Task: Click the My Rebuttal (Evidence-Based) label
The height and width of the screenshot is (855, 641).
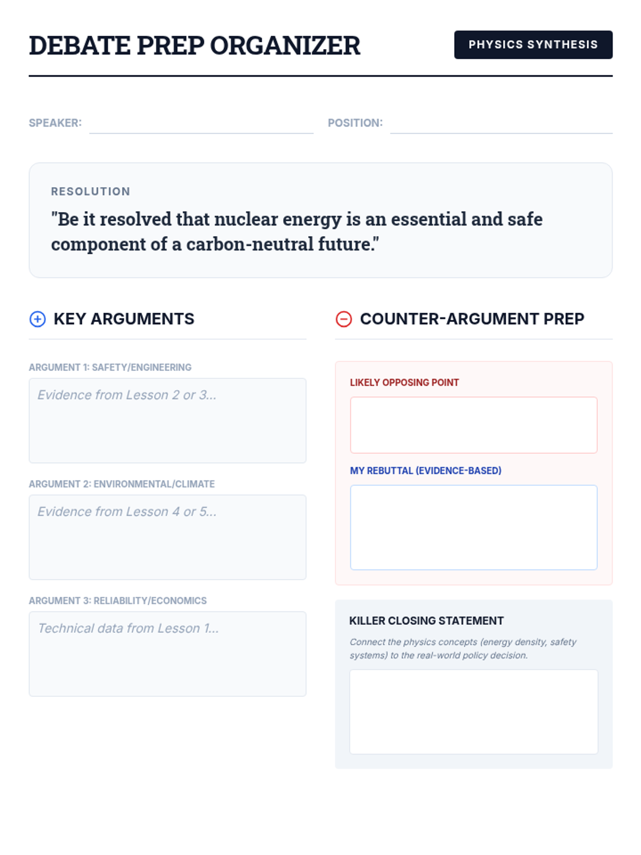Action: (x=426, y=471)
